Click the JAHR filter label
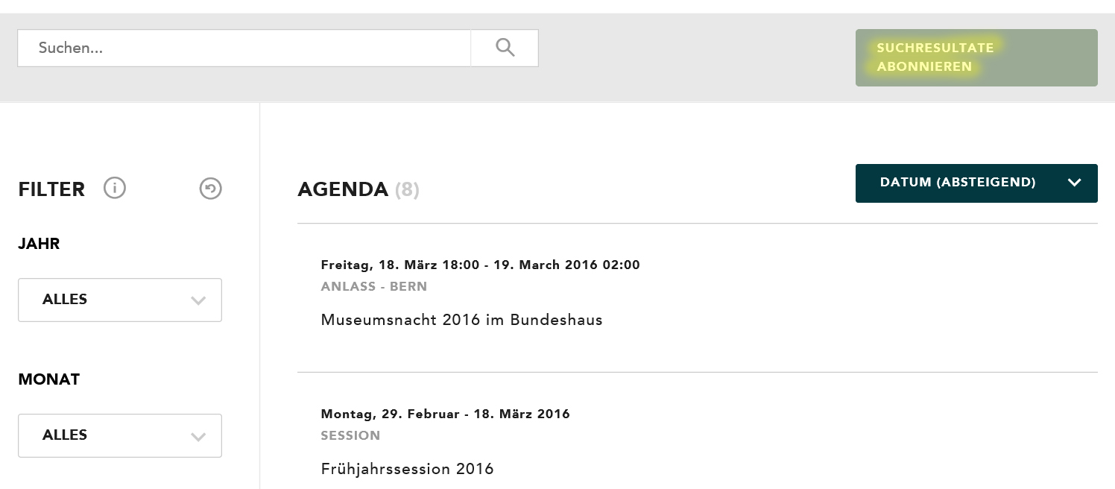This screenshot has height=489, width=1115. [x=39, y=244]
